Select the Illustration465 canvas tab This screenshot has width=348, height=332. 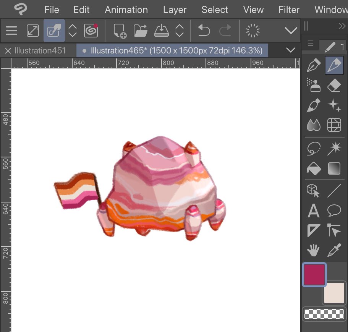(172, 50)
